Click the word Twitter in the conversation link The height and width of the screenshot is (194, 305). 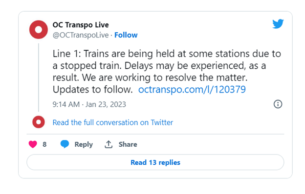pyautogui.click(x=162, y=123)
